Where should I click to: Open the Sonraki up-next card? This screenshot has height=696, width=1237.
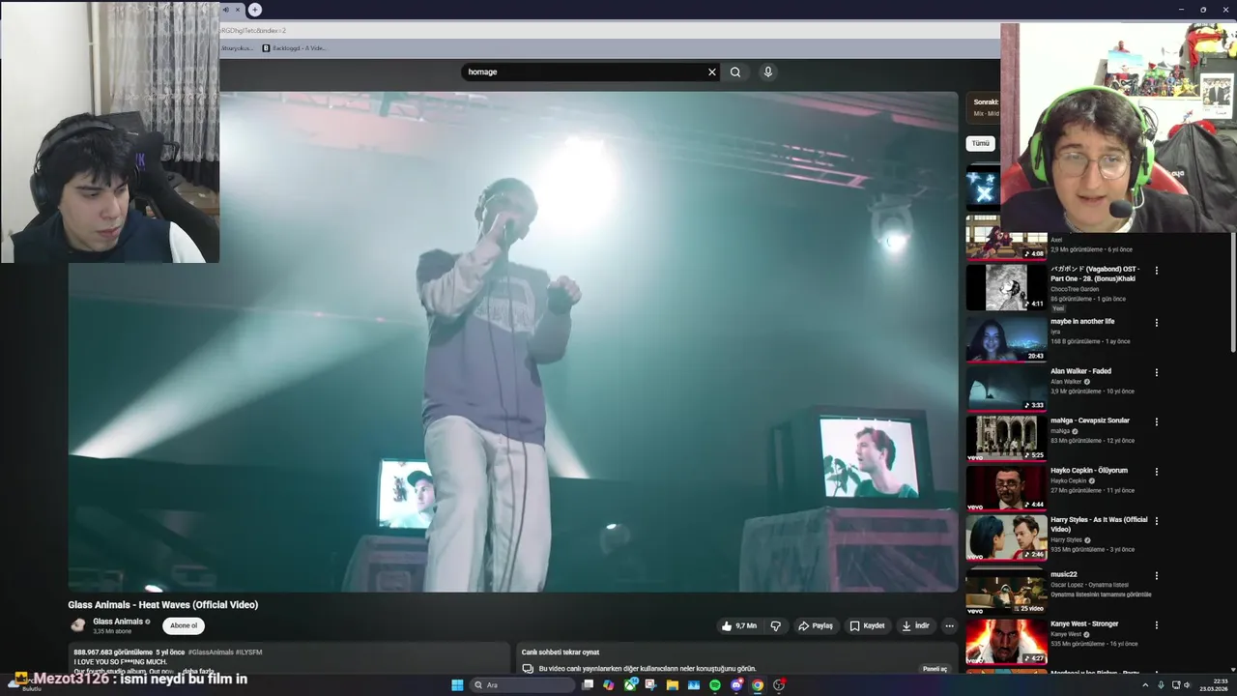pos(984,107)
